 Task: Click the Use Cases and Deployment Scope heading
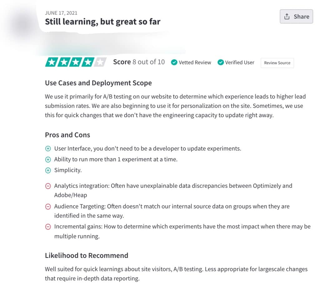pos(98,83)
